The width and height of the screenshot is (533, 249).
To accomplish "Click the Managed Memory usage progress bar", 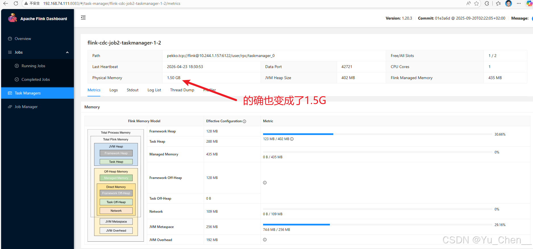I will 378,152.
